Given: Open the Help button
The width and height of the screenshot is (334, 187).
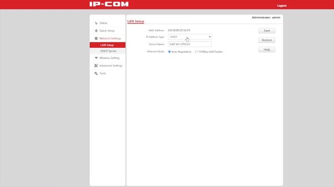Looking at the screenshot, I should (x=267, y=50).
